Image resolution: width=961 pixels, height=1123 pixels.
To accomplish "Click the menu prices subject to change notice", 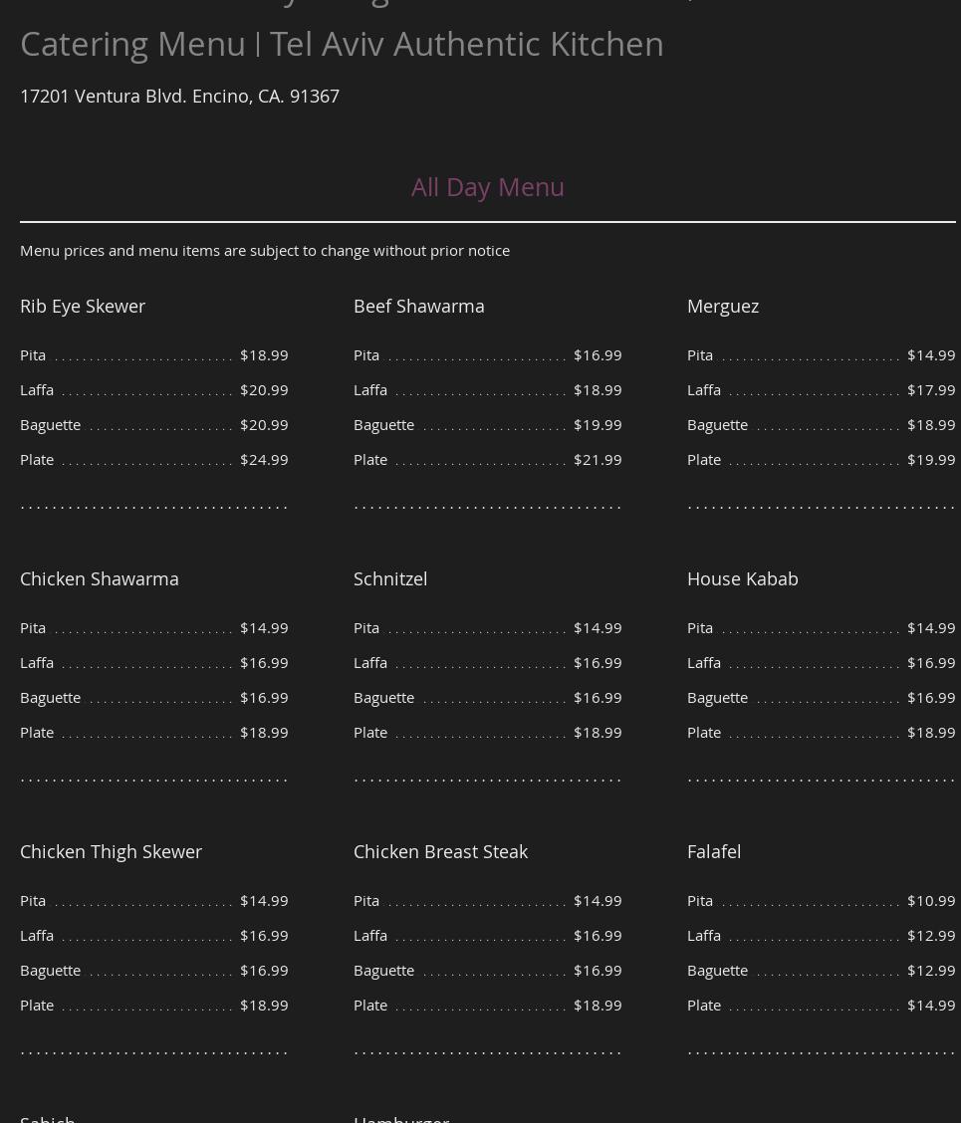I will tap(265, 250).
